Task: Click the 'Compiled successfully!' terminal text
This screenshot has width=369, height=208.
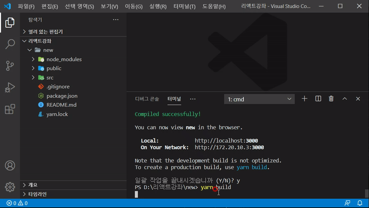Action: [167, 114]
